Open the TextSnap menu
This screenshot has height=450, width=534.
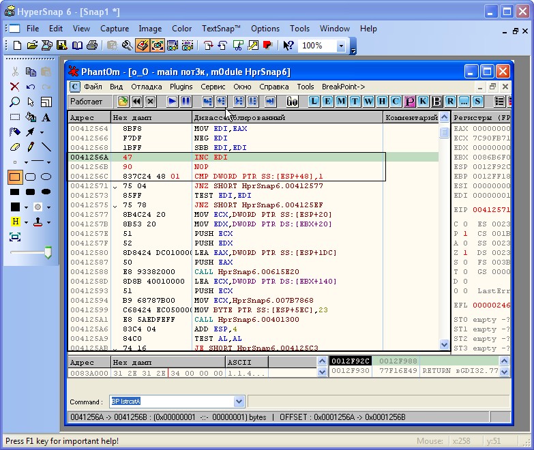point(221,29)
